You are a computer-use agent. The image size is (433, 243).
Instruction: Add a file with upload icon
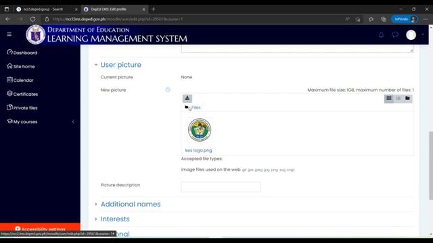tap(187, 99)
